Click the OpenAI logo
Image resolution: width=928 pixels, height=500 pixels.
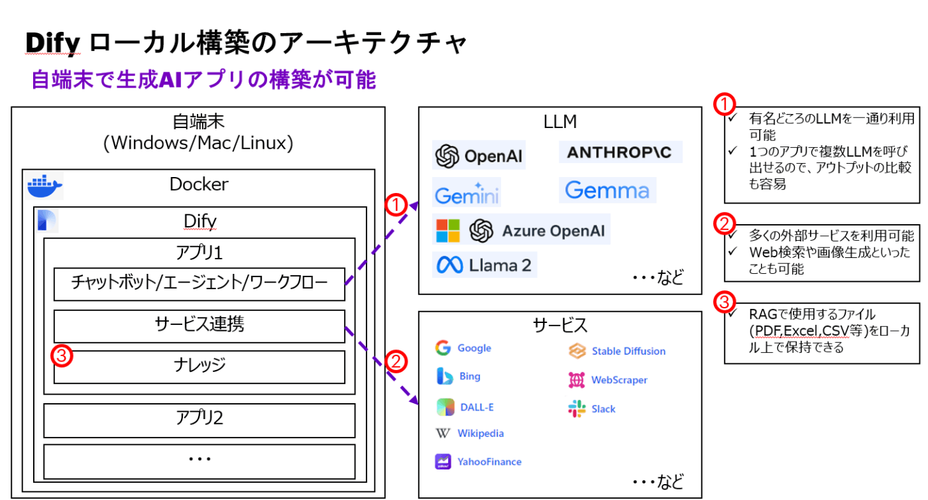point(479,156)
